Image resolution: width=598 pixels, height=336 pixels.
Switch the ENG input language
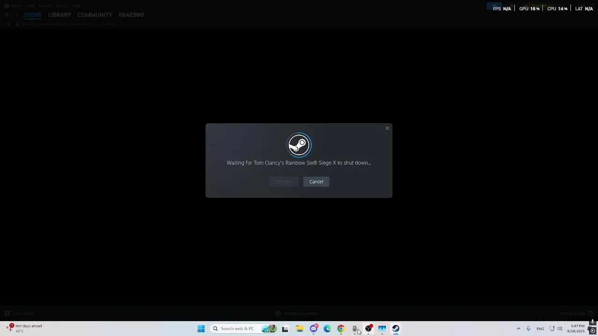click(x=540, y=329)
